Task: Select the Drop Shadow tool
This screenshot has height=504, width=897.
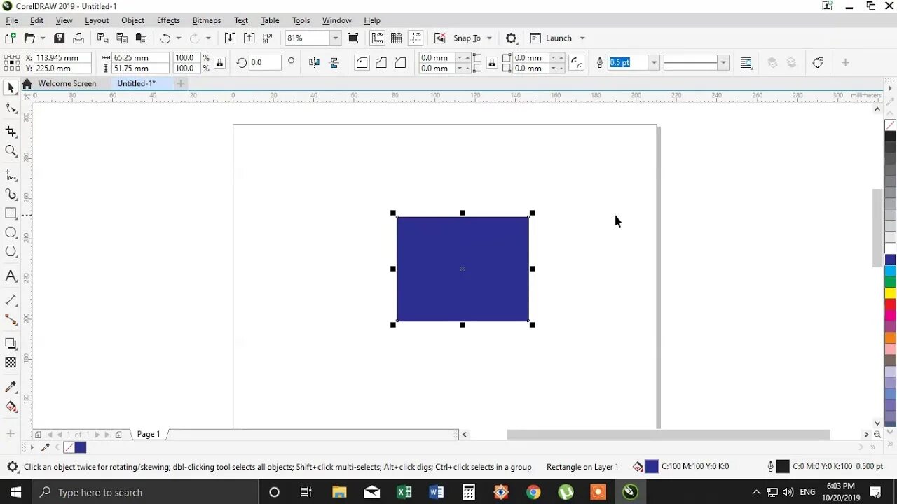Action: [x=11, y=343]
